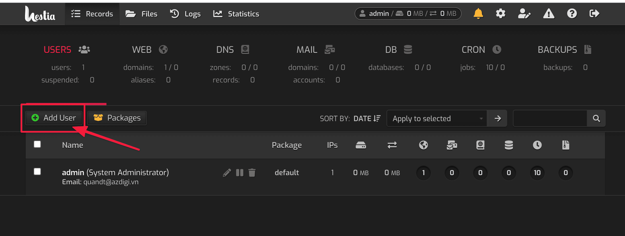Open the Packages button
Image resolution: width=625 pixels, height=236 pixels.
(x=117, y=118)
